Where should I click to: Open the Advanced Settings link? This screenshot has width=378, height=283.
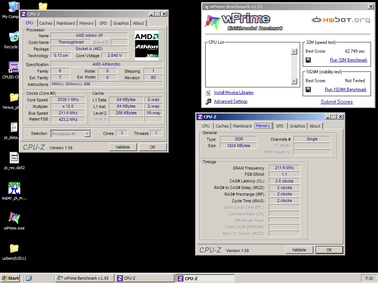coord(230,102)
